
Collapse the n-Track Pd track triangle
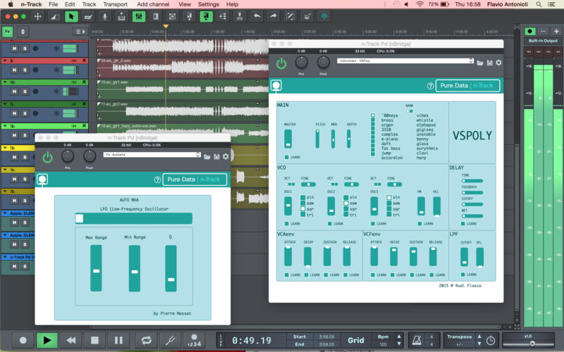[x=5, y=257]
